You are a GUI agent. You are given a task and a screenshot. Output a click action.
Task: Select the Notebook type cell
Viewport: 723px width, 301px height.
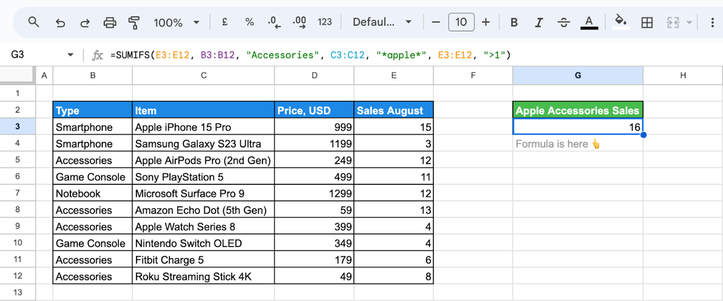[93, 193]
